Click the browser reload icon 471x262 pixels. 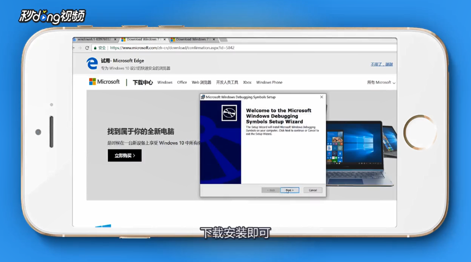(x=87, y=48)
